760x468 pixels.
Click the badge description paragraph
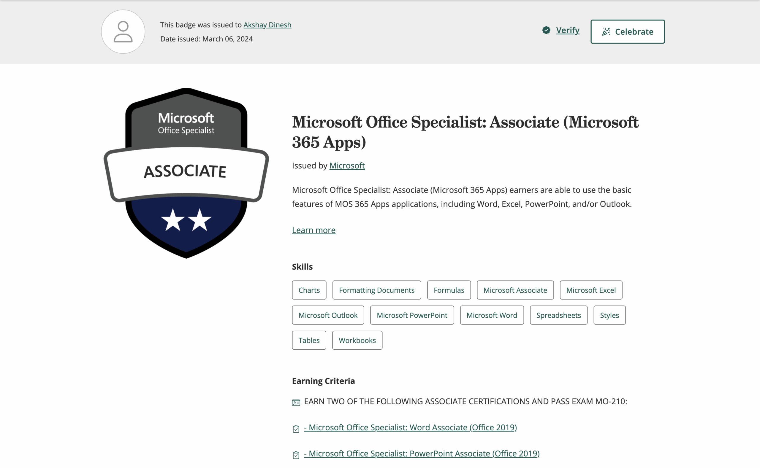pyautogui.click(x=462, y=197)
